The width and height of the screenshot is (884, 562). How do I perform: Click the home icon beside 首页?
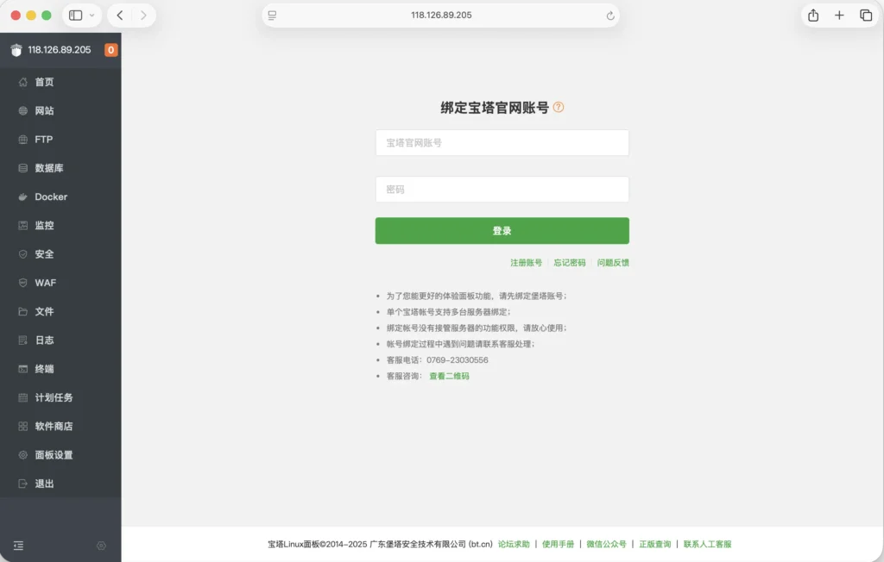pyautogui.click(x=23, y=82)
